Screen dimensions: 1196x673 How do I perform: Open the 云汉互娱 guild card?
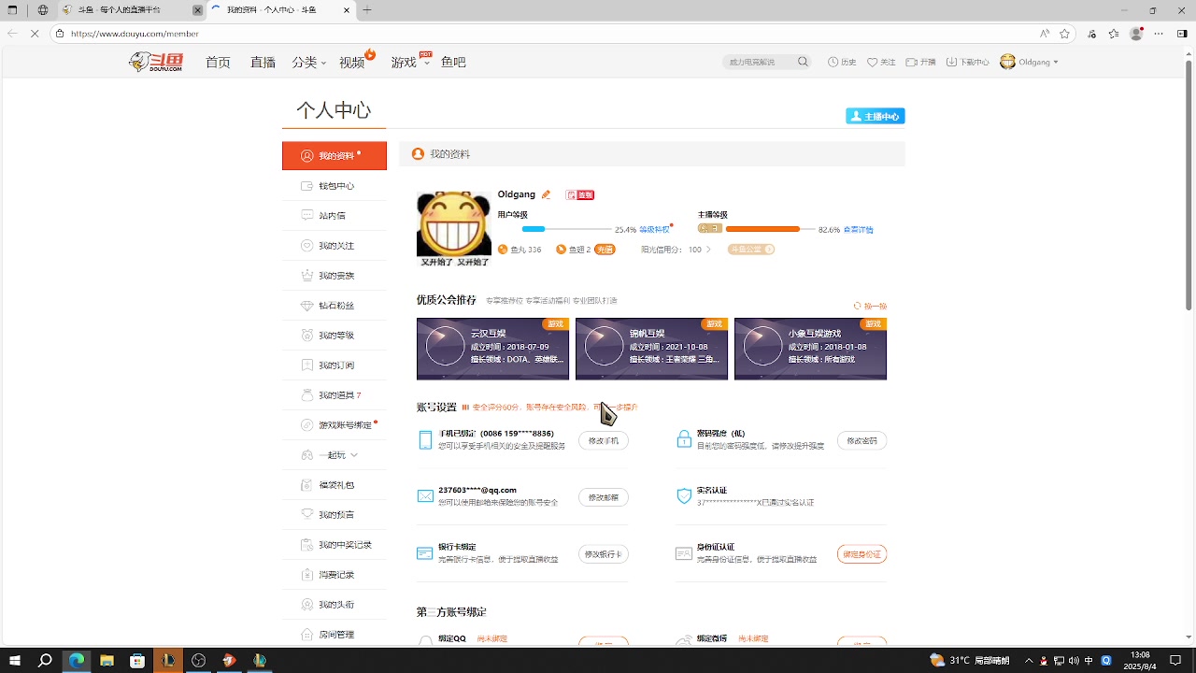pyautogui.click(x=492, y=349)
